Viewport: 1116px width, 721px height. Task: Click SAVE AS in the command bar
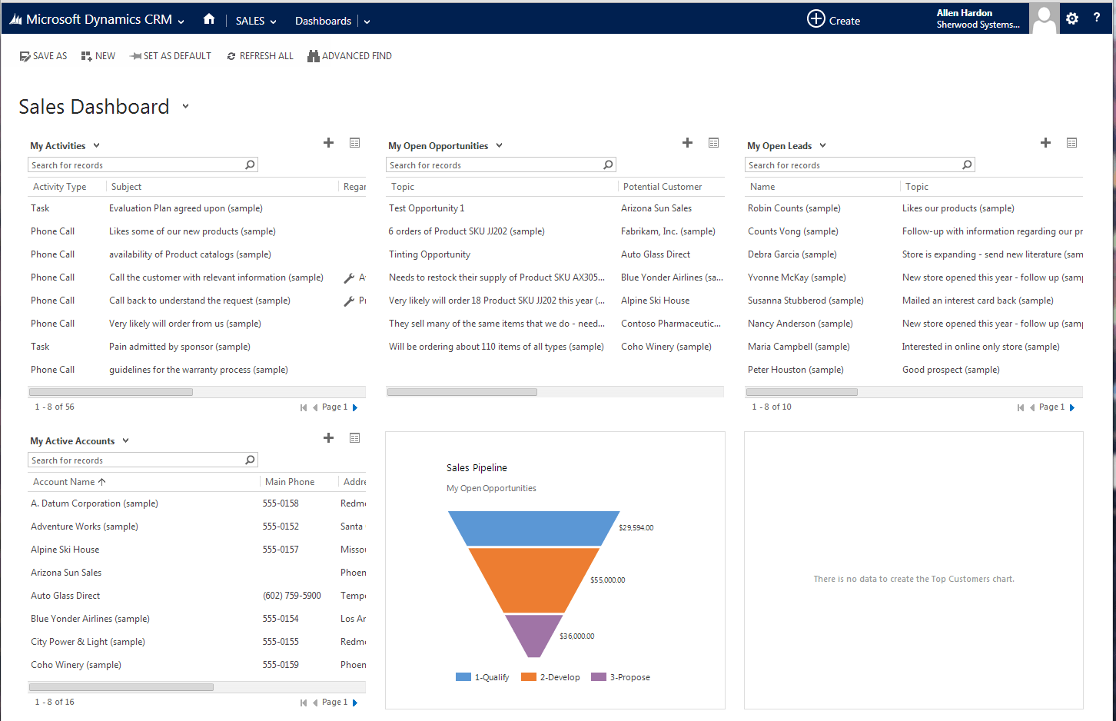point(43,56)
